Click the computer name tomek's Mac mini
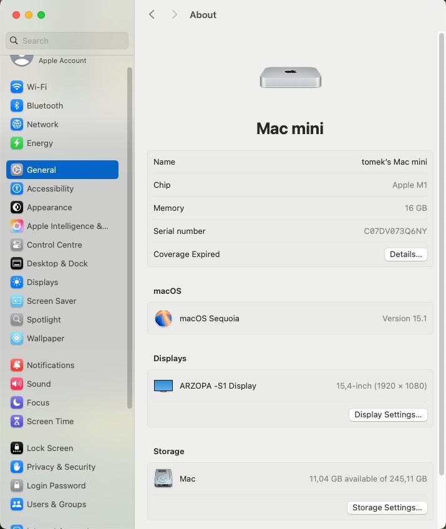The image size is (446, 529). pyautogui.click(x=394, y=162)
